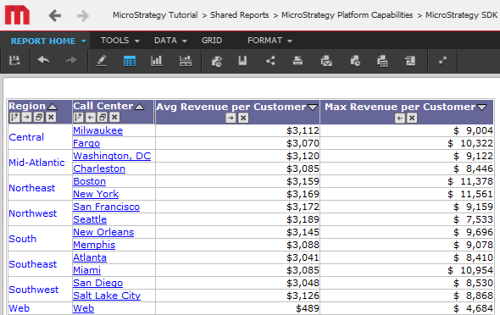Image resolution: width=500 pixels, height=315 pixels.
Task: Save the report with the disk icon
Action: click(14, 60)
